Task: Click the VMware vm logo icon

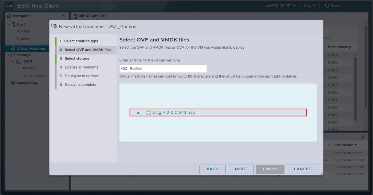Action: [9, 6]
